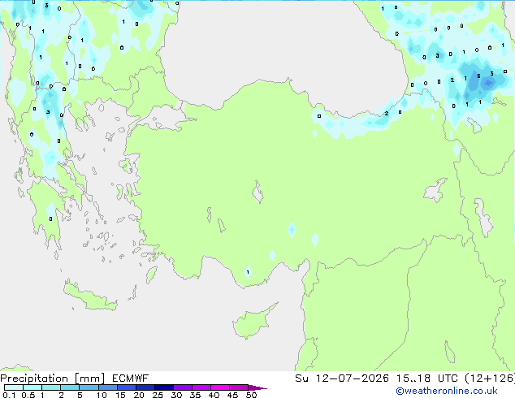Select the 2–5 mm legend swatch
The height and width of the screenshot is (398, 515).
70,387
